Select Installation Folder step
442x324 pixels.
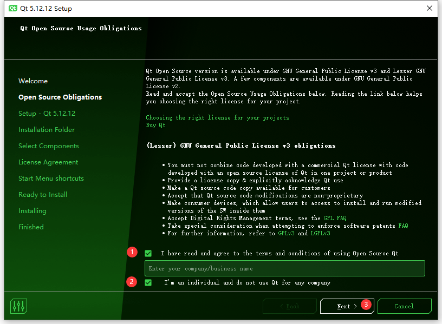pos(47,130)
